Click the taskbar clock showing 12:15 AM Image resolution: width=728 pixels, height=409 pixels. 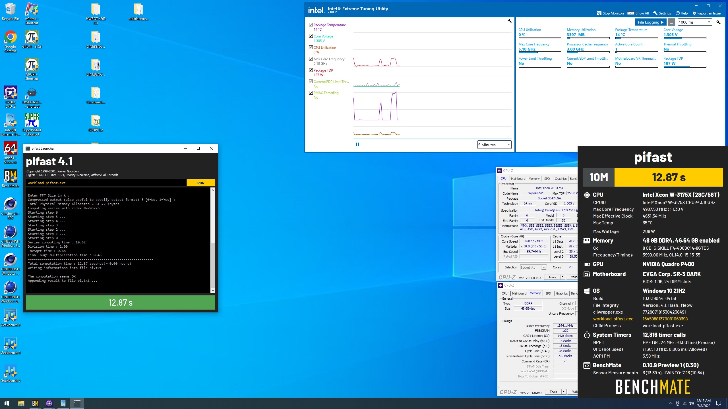pyautogui.click(x=704, y=403)
